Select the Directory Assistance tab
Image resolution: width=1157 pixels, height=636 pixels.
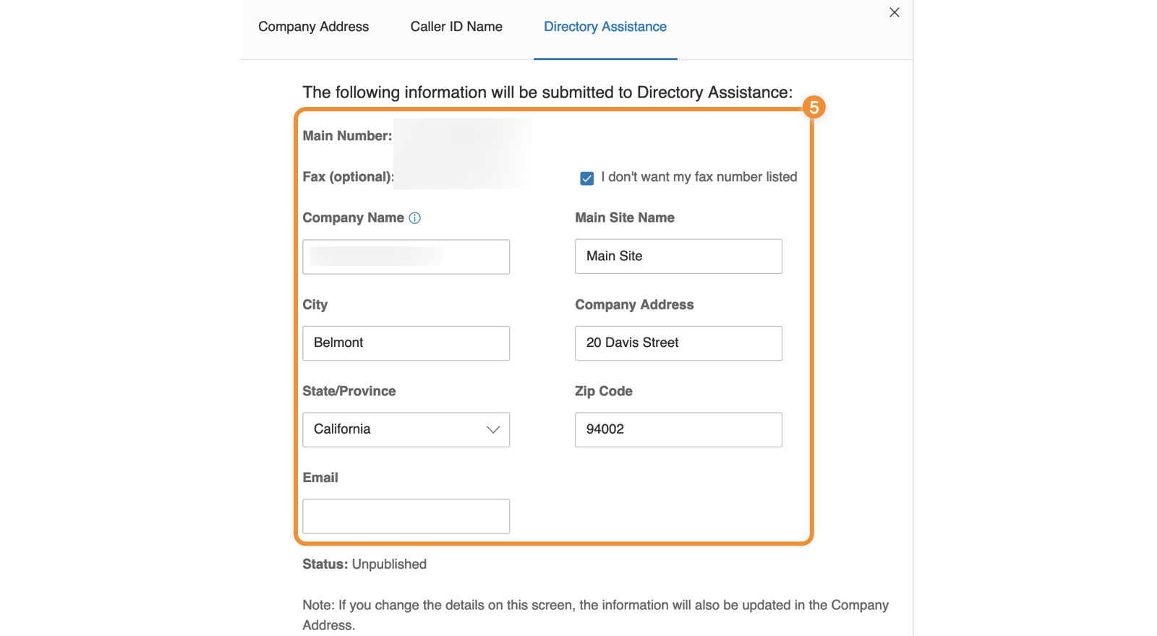[605, 27]
